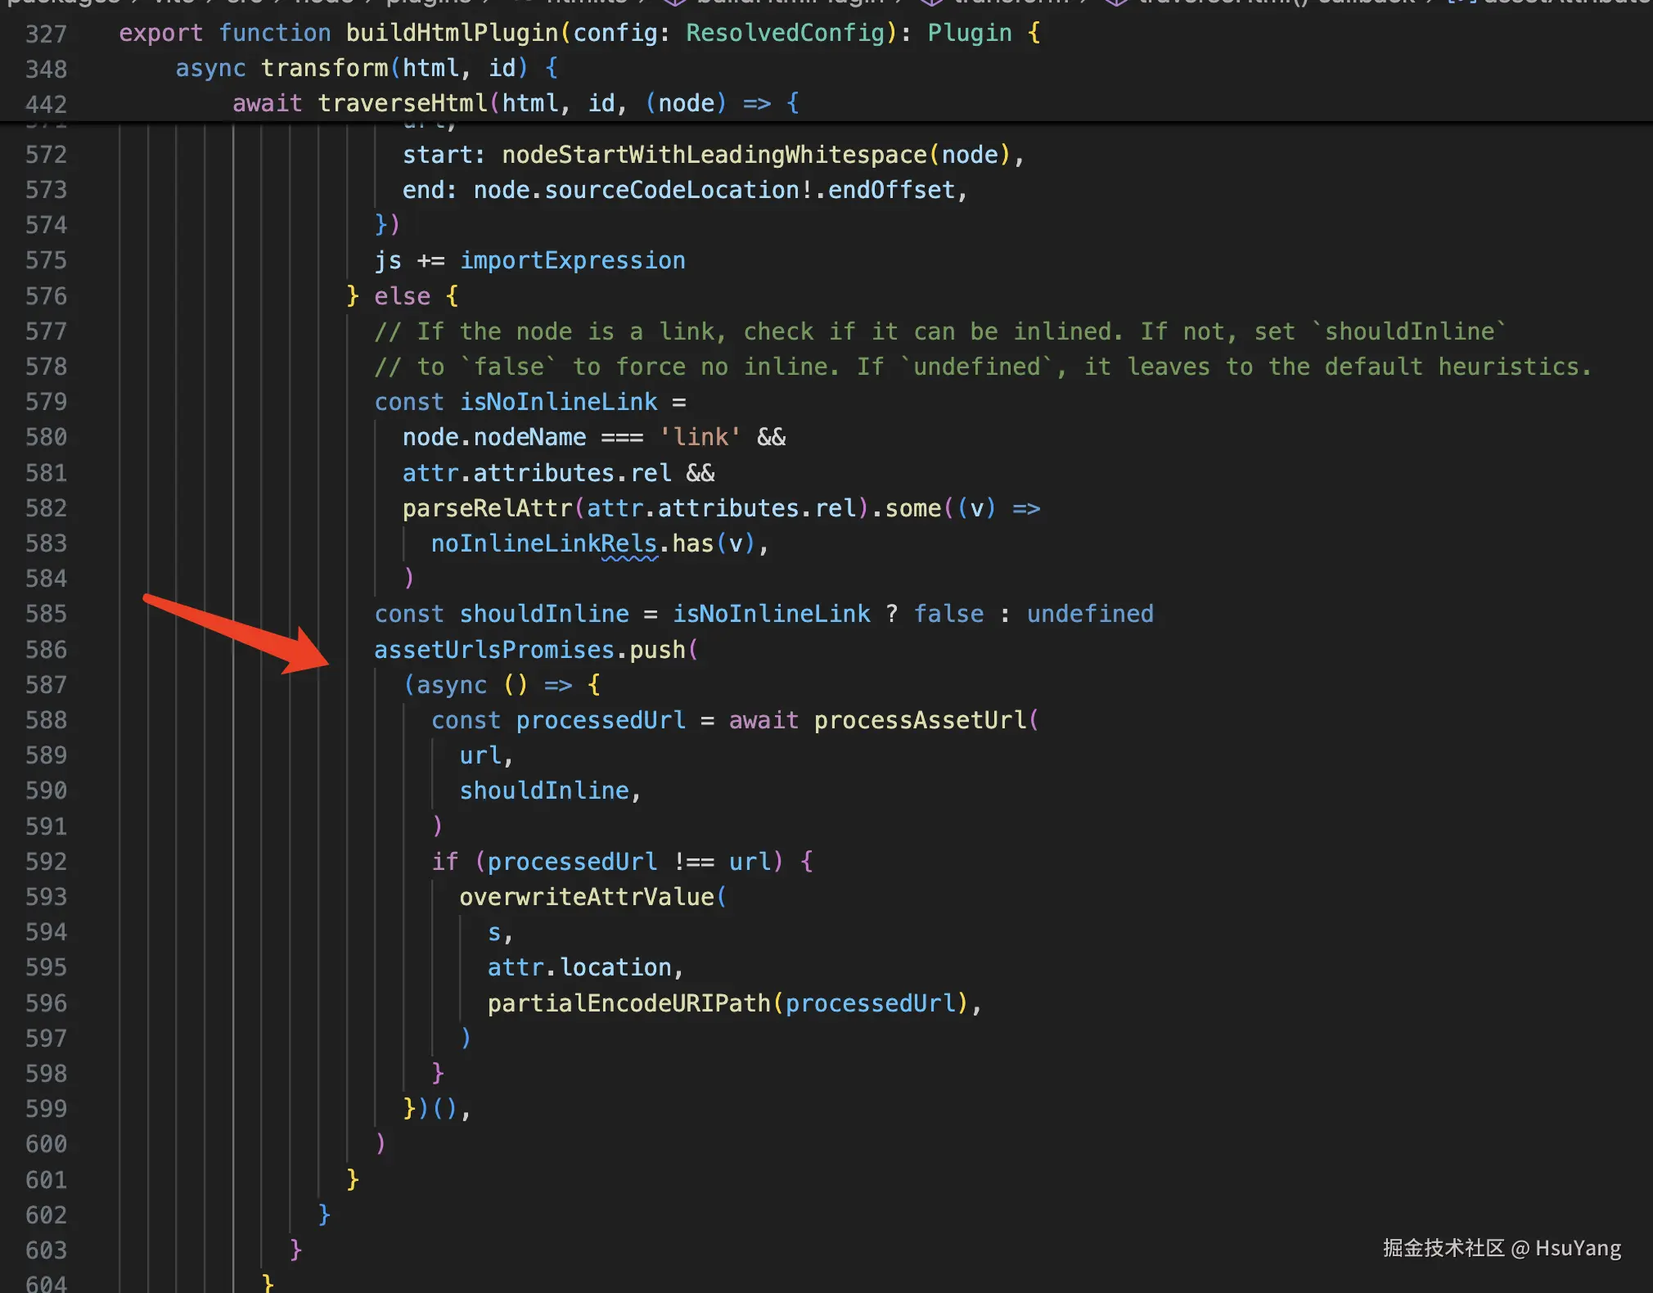Viewport: 1653px width, 1293px height.
Task: Click nodeStartWithLeadingWhitespace on line 572
Action: pyautogui.click(x=714, y=155)
